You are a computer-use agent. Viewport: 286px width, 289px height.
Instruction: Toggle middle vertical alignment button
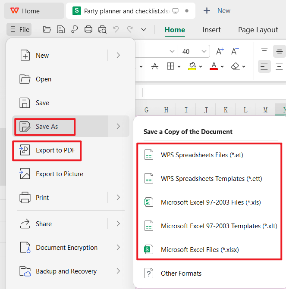click(279, 51)
